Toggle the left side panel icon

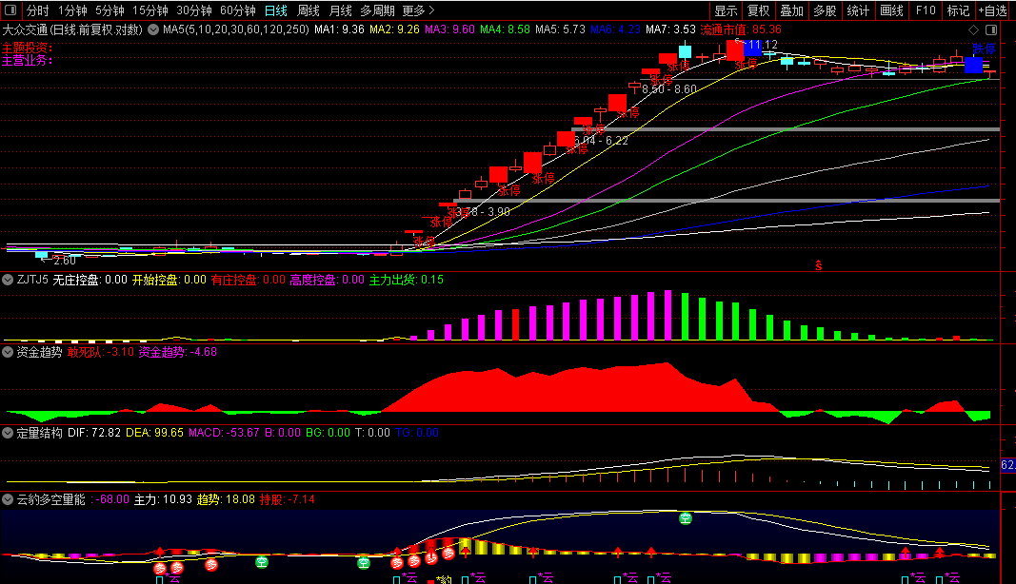click(x=10, y=10)
